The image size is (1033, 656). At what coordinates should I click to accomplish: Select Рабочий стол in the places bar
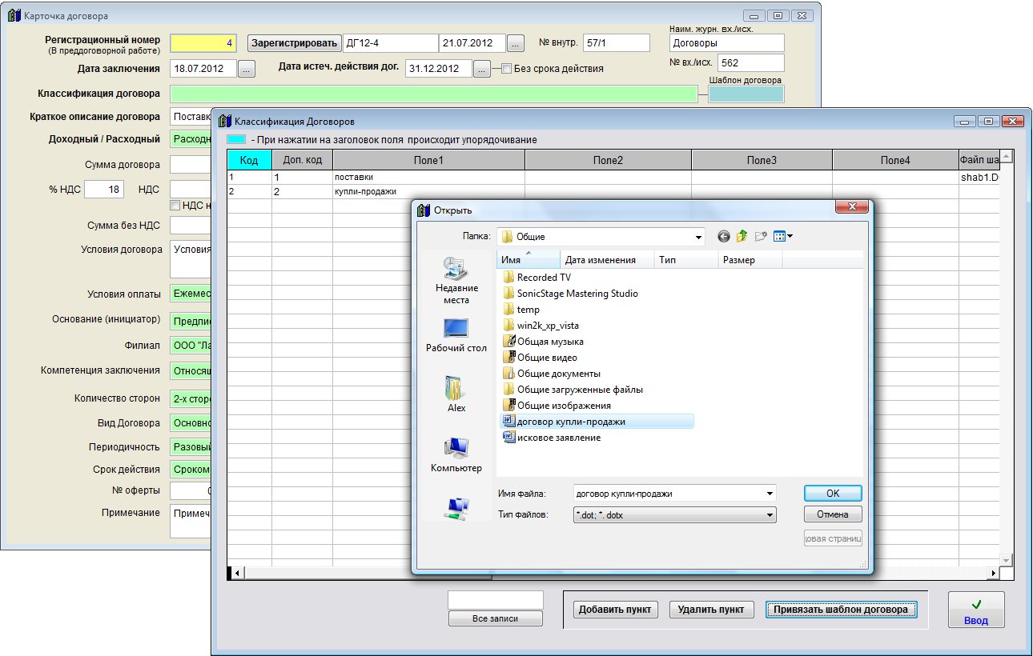click(456, 336)
